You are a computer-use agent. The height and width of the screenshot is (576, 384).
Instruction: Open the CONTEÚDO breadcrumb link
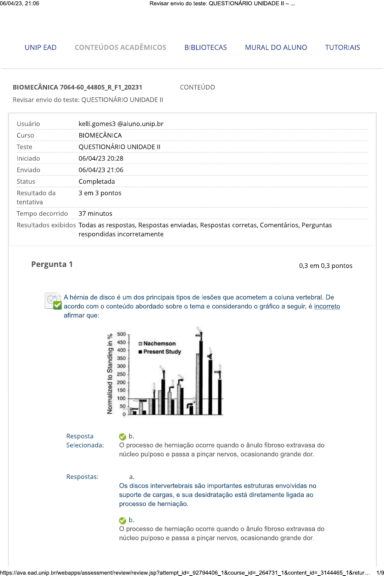[197, 87]
